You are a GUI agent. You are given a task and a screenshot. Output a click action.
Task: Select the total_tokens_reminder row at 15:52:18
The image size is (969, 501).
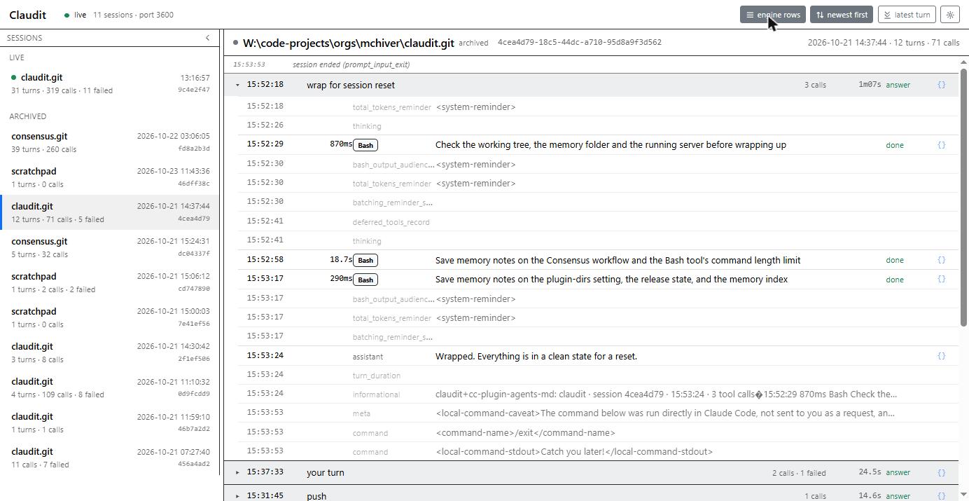click(598, 107)
